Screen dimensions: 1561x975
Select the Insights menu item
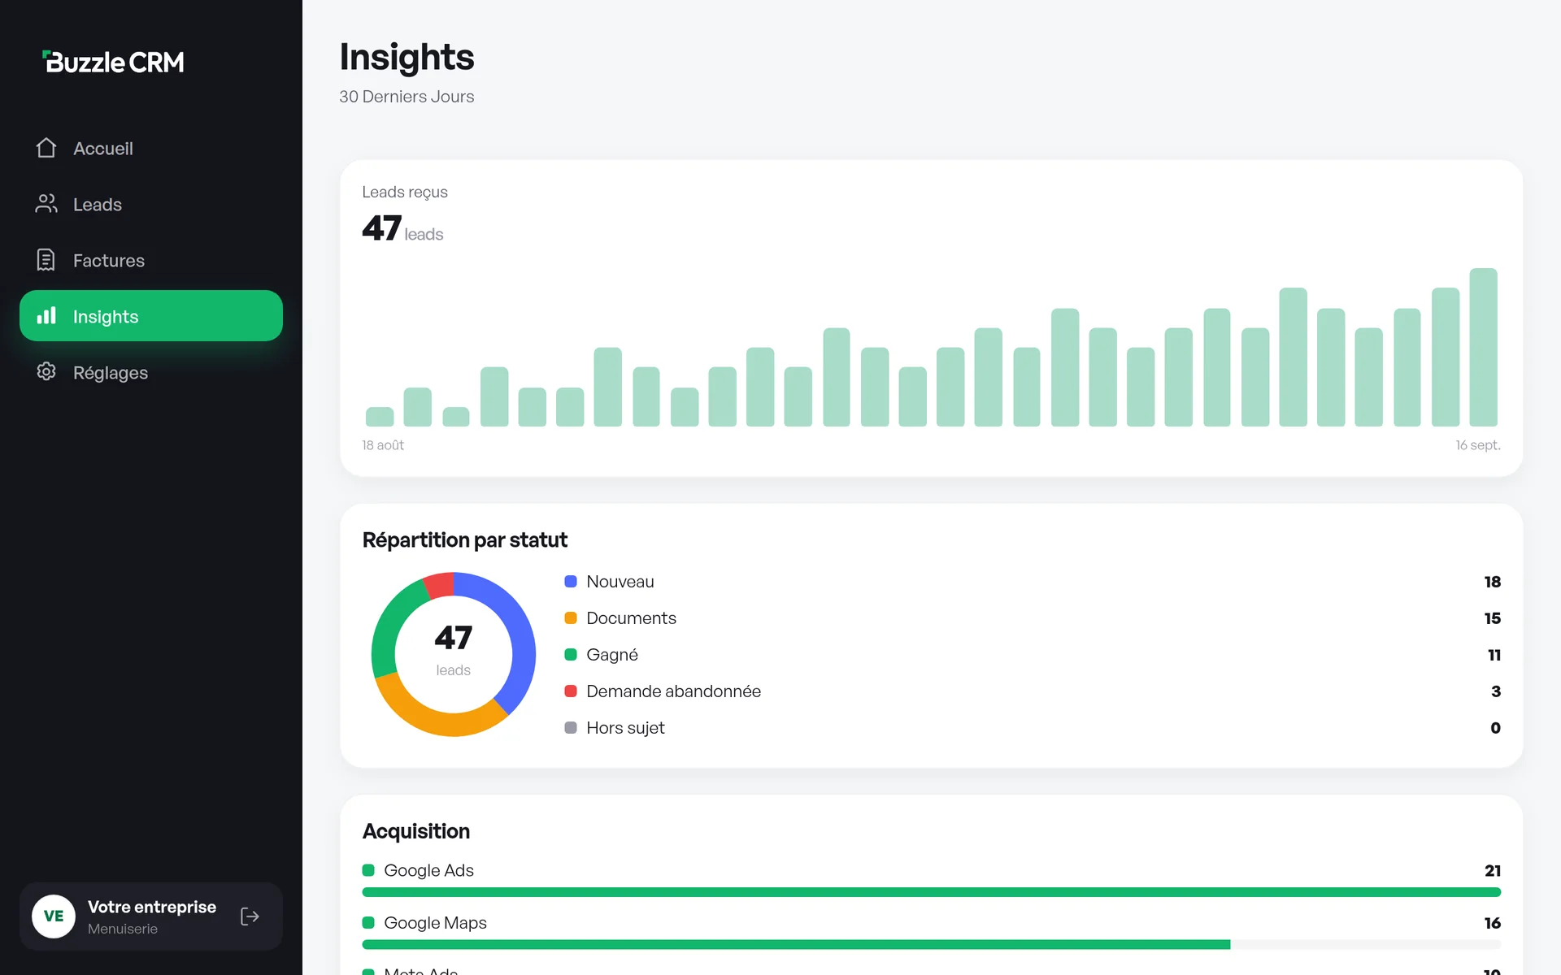pos(151,315)
